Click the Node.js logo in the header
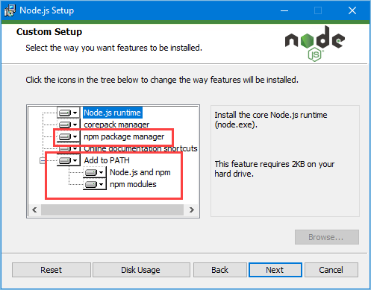Screen dimensions: 371x290 pos(315,44)
